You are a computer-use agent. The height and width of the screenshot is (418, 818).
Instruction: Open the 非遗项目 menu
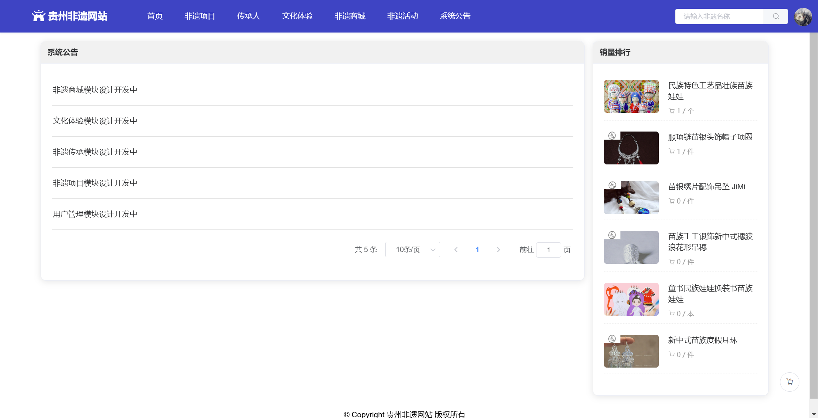199,16
